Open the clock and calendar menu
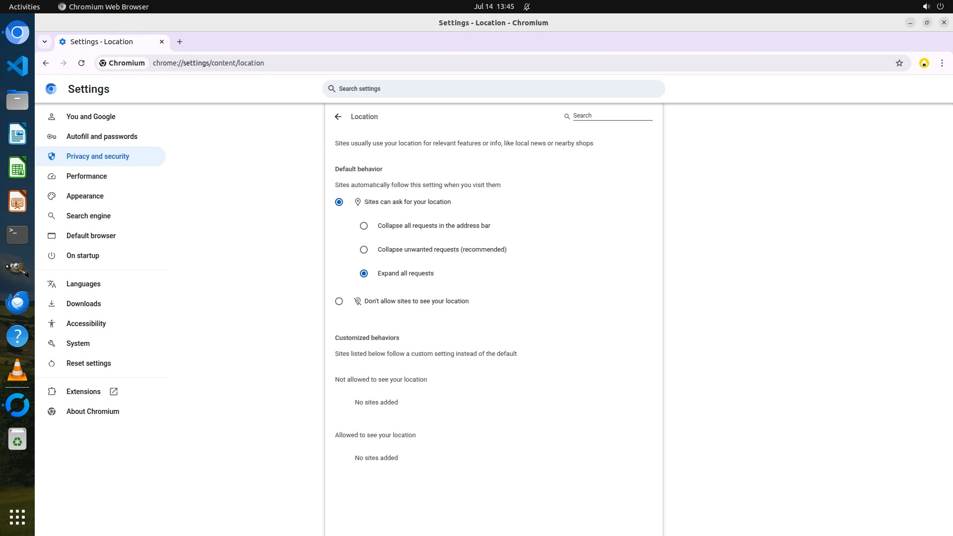 pyautogui.click(x=493, y=6)
